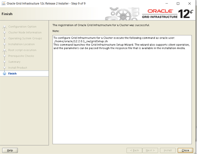
Task: Click the Oracle Grid Infrastructure logo
Action: tap(159, 14)
